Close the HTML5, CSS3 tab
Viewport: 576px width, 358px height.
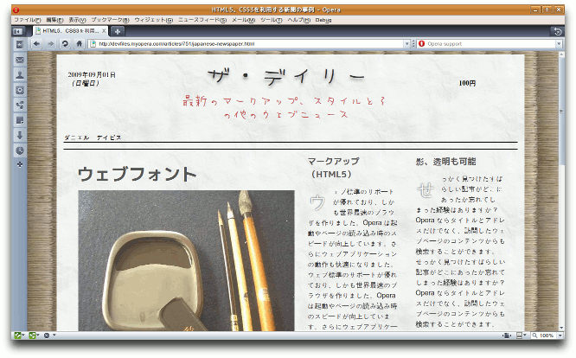pos(104,31)
